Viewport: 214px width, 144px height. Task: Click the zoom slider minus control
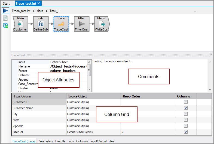click(x=195, y=11)
